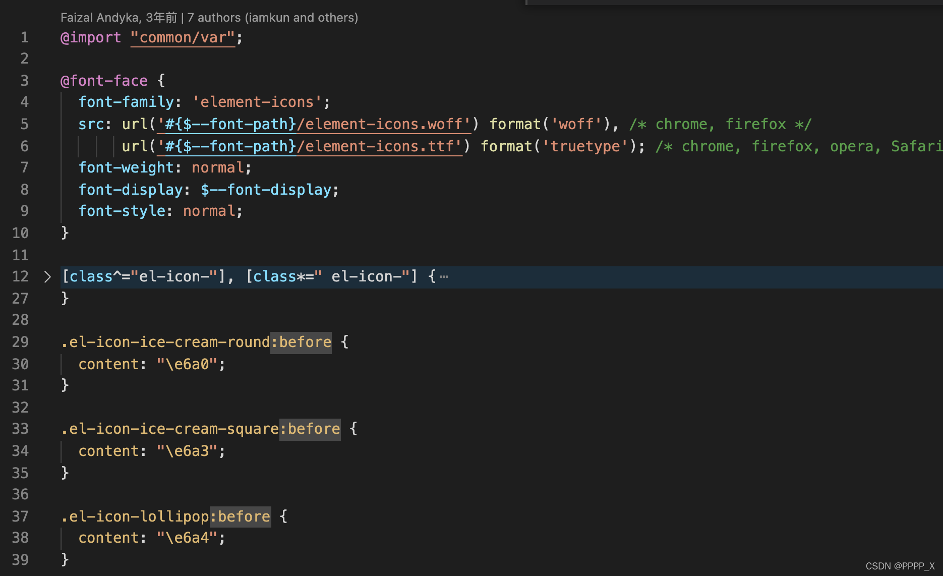Click the Faizal Andyka blame annotation

pyautogui.click(x=209, y=18)
